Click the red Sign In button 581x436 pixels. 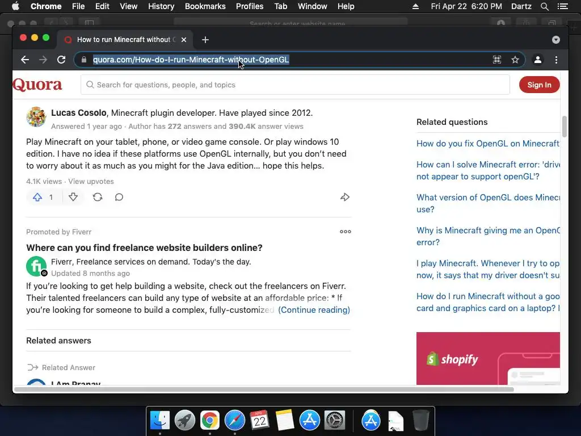point(539,85)
